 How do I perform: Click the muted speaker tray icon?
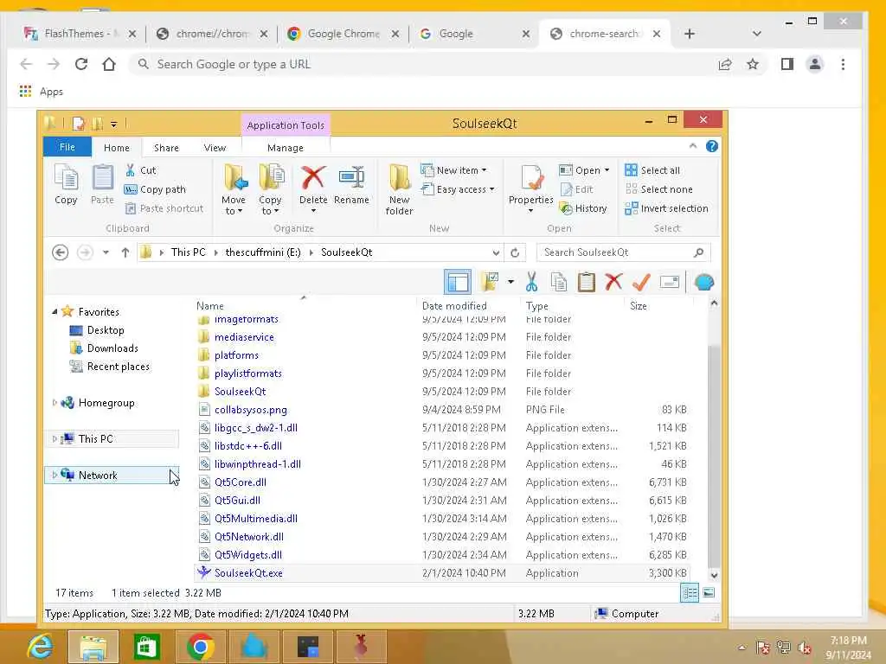804,648
